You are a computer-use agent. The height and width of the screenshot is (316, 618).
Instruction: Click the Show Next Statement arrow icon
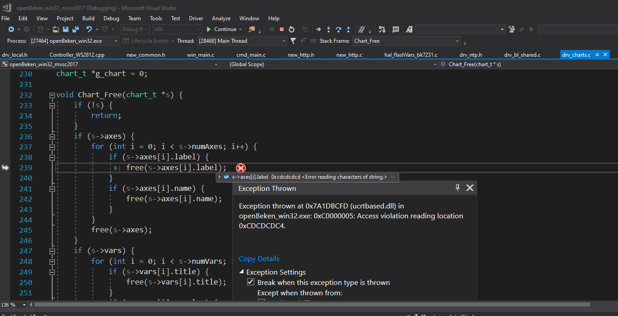click(x=318, y=29)
